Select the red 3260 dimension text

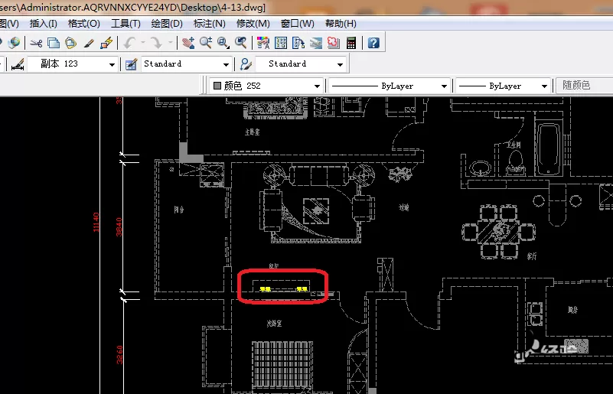click(x=119, y=354)
